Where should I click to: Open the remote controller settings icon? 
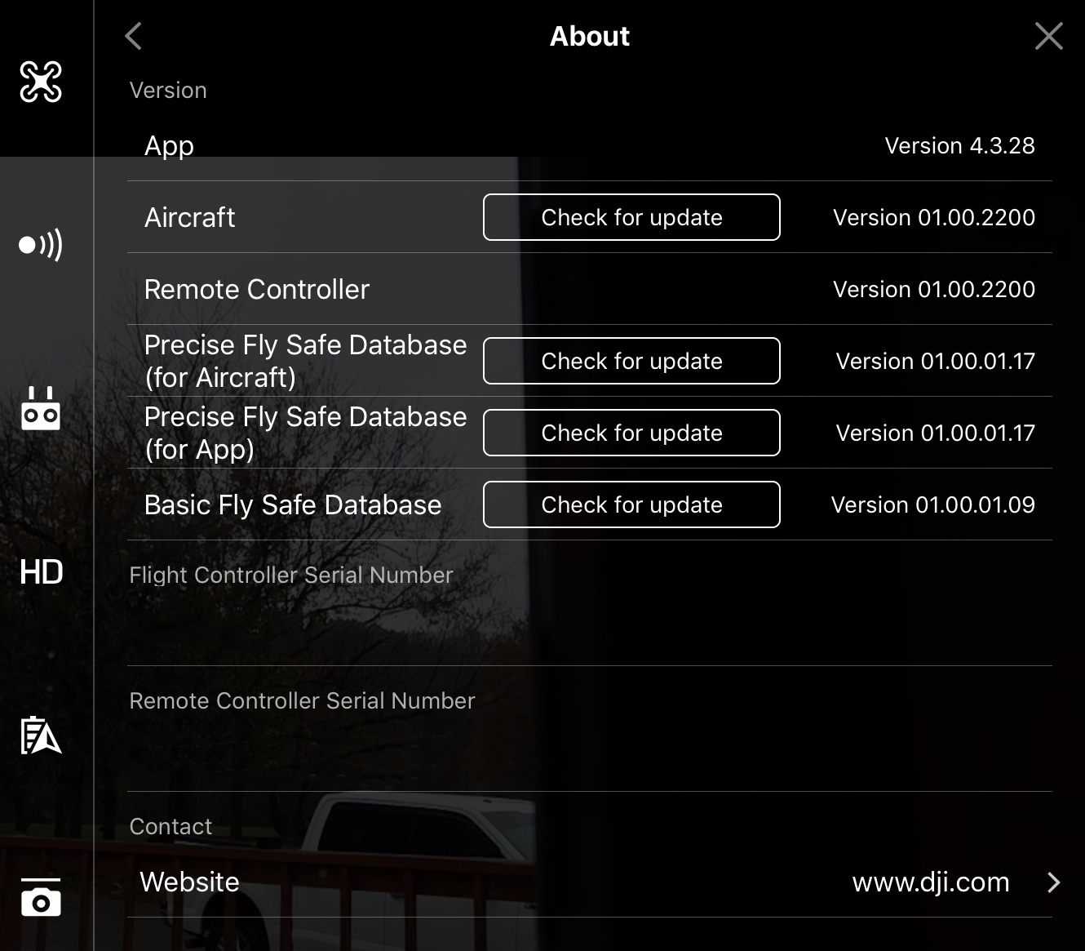(x=41, y=408)
